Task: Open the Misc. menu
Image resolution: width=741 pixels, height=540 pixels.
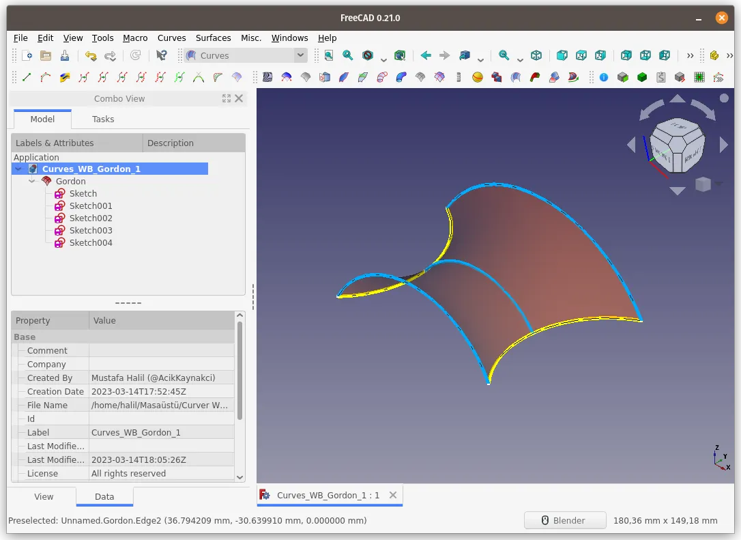Action: [x=251, y=38]
